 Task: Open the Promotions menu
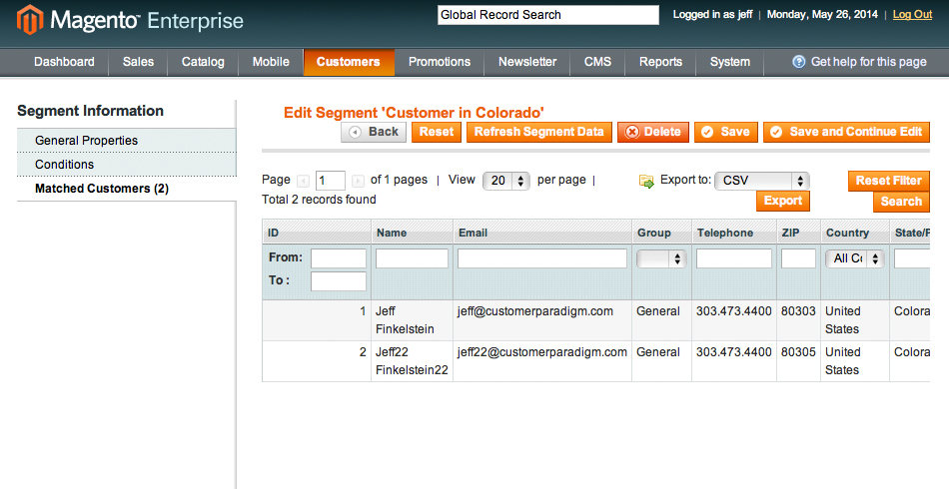(x=440, y=62)
